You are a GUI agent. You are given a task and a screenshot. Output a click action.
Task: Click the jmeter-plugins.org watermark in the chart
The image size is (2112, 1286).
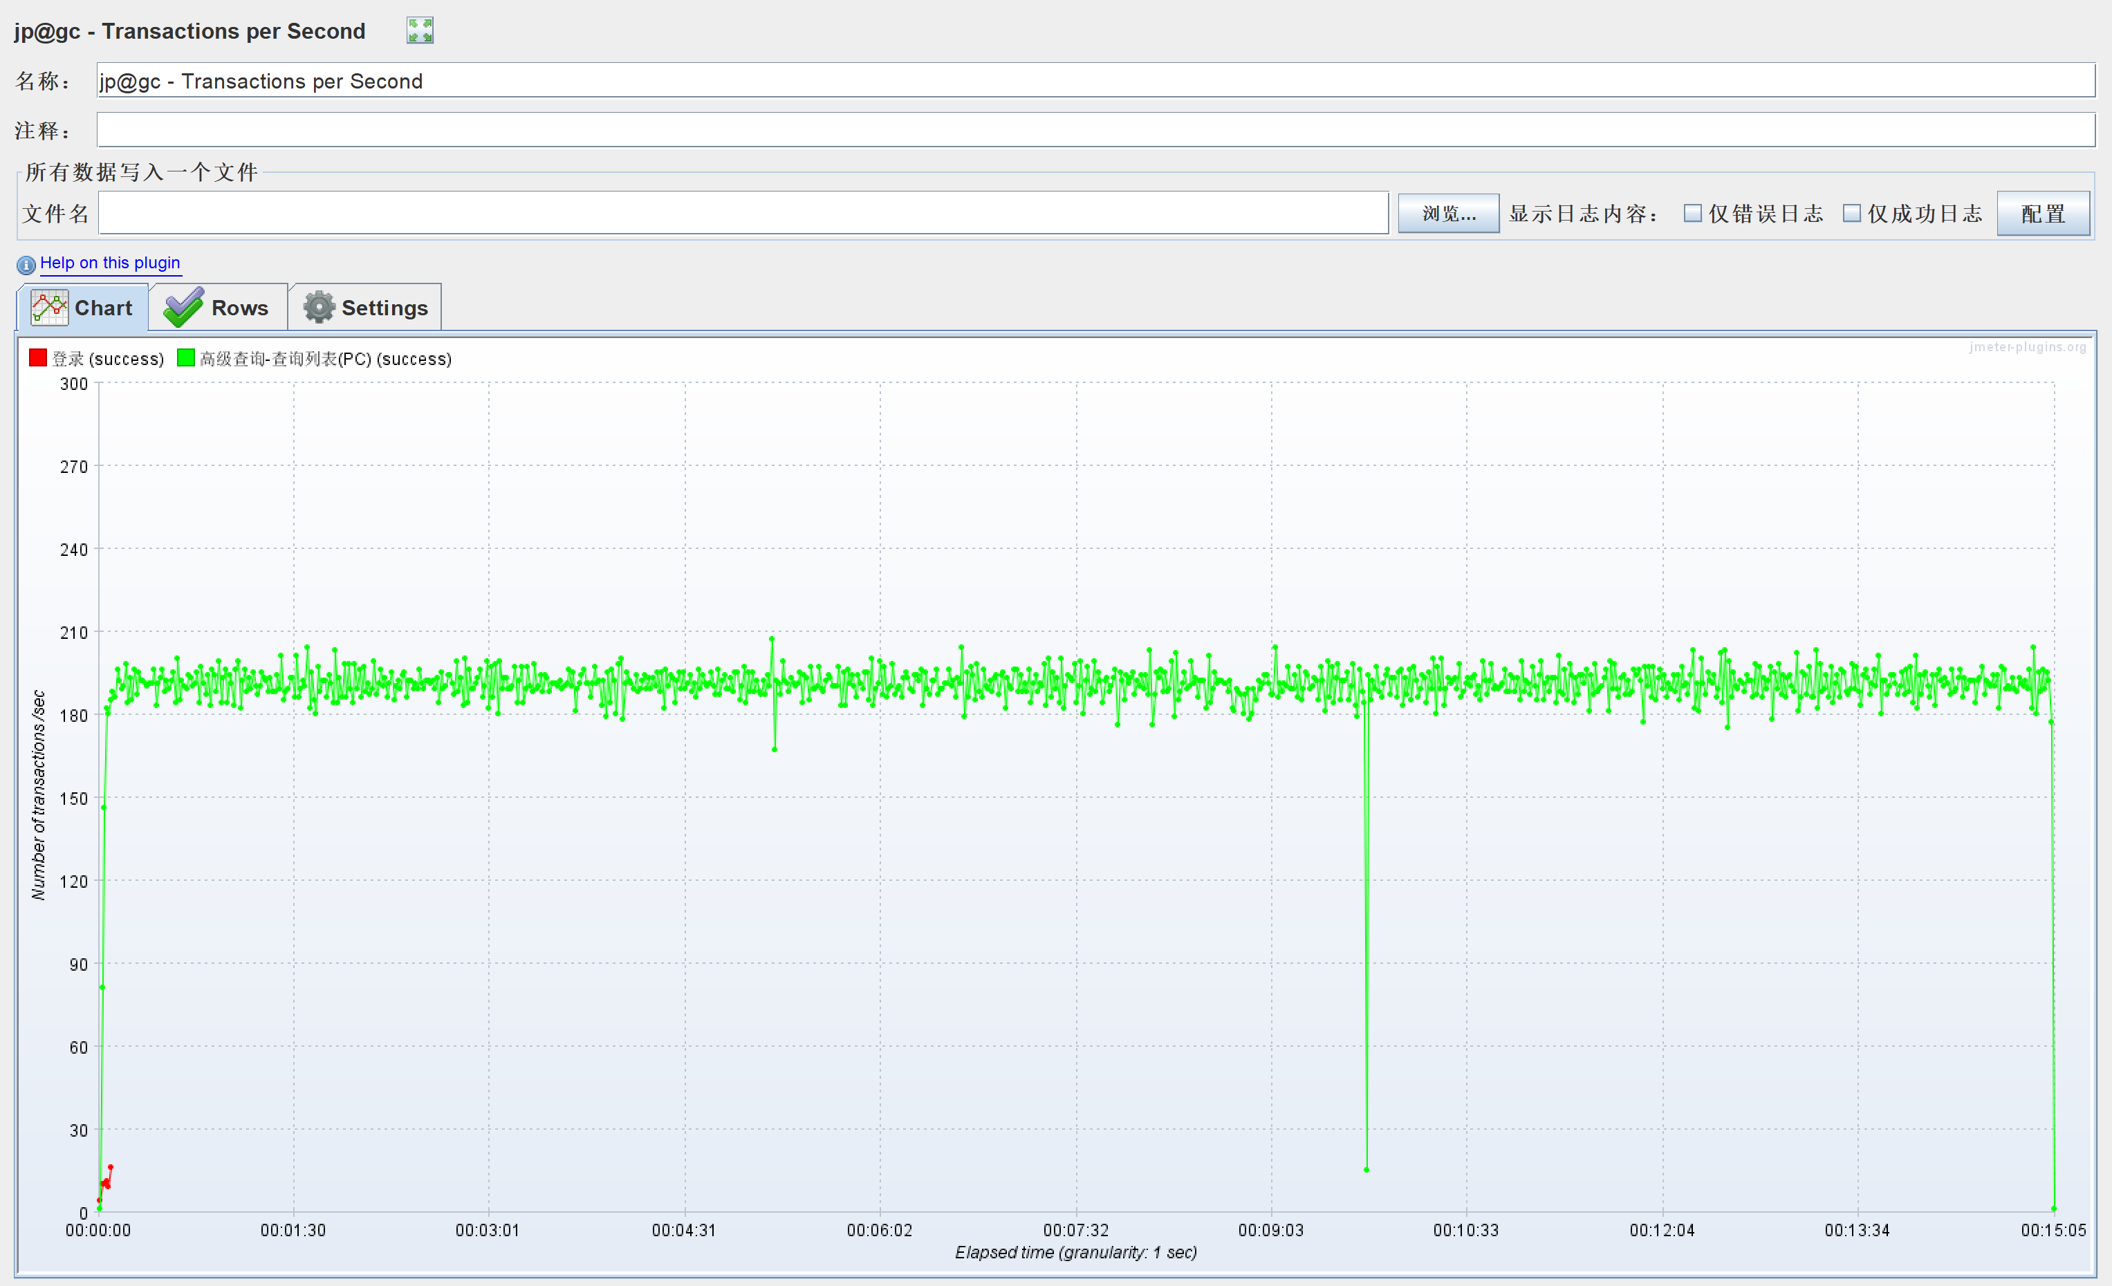(x=2028, y=348)
